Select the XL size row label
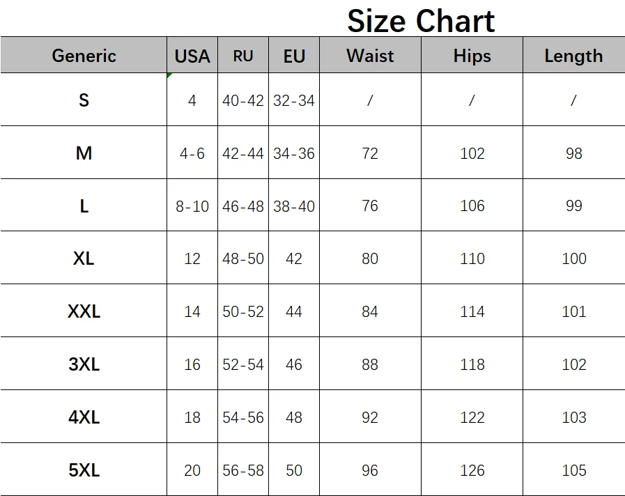The image size is (625, 496). coord(84,258)
